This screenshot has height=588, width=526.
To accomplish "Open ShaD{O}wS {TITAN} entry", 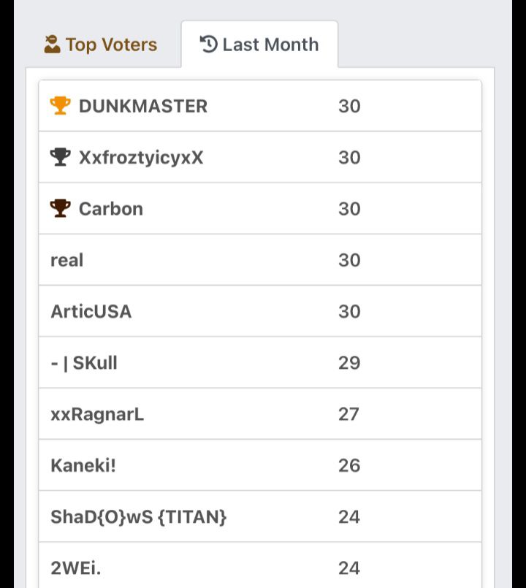I will coord(139,516).
